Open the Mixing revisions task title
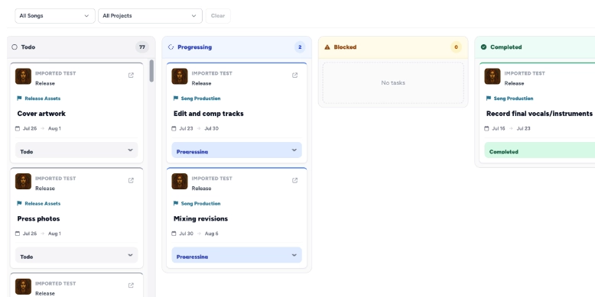This screenshot has height=297, width=595. pyautogui.click(x=200, y=218)
